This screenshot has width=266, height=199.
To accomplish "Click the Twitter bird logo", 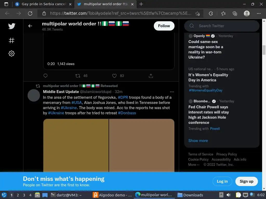I will pyautogui.click(x=11, y=26).
